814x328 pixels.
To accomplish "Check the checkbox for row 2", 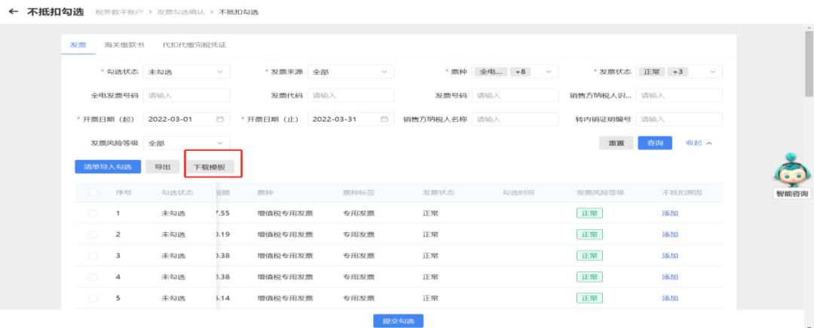I will coord(93,235).
